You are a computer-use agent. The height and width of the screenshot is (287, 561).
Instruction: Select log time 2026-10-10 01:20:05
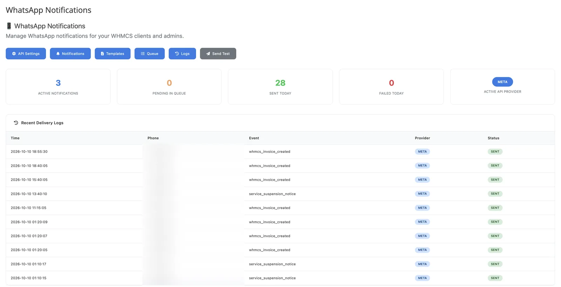(29, 250)
